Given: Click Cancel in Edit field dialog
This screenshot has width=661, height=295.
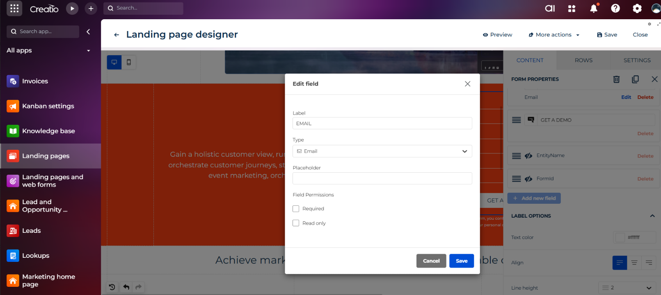Looking at the screenshot, I should pos(431,261).
